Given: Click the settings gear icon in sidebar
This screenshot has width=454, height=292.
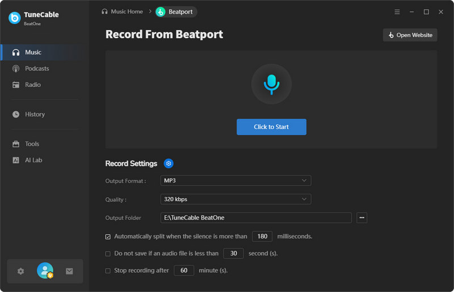Looking at the screenshot, I should (20, 271).
